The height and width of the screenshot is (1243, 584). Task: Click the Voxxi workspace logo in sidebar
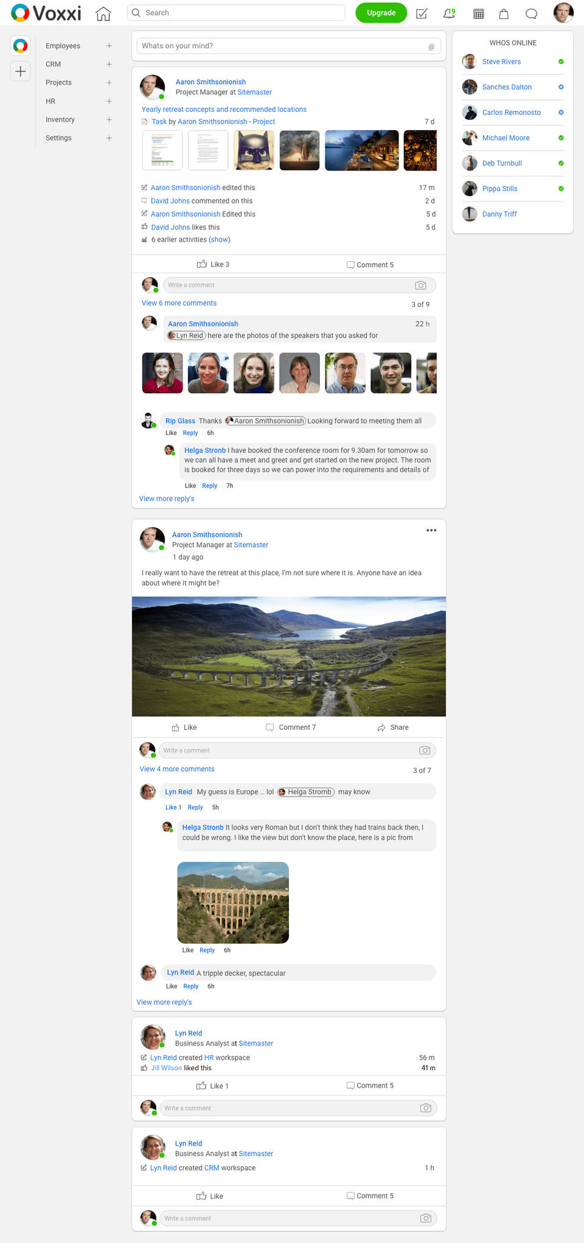pos(20,46)
